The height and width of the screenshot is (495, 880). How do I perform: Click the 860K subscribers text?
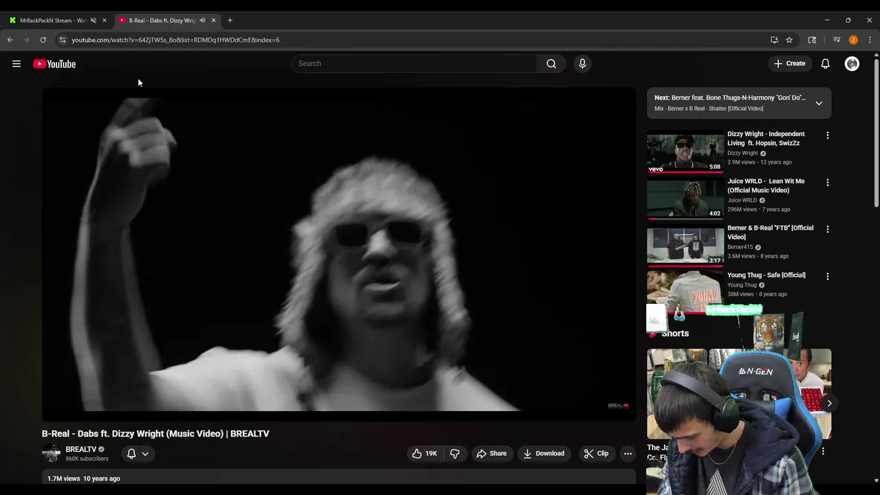click(87, 459)
